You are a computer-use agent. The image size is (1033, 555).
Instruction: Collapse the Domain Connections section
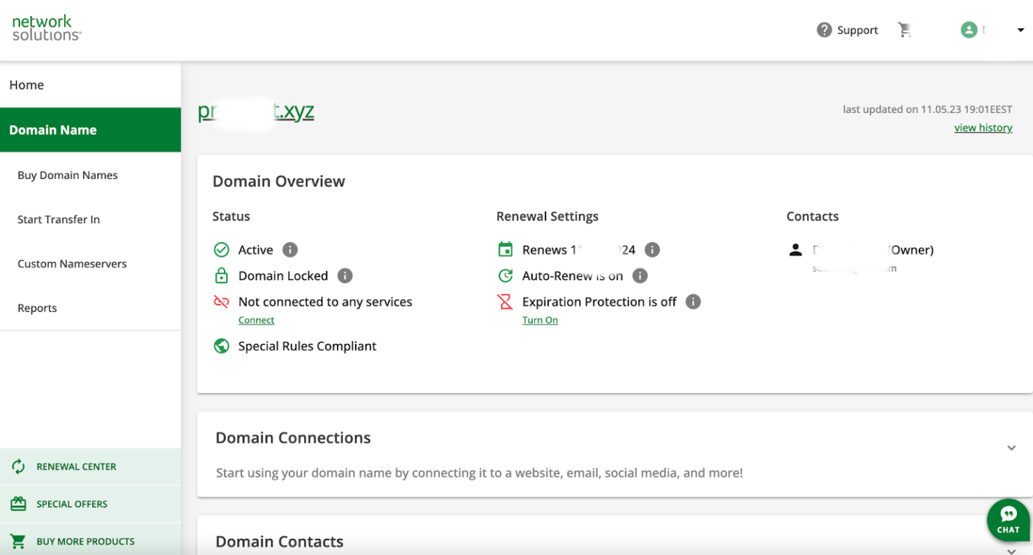(1011, 447)
